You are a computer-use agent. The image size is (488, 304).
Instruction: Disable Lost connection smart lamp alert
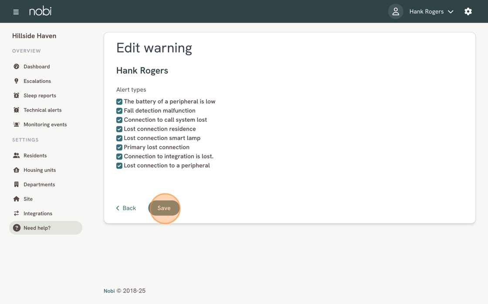[119, 138]
